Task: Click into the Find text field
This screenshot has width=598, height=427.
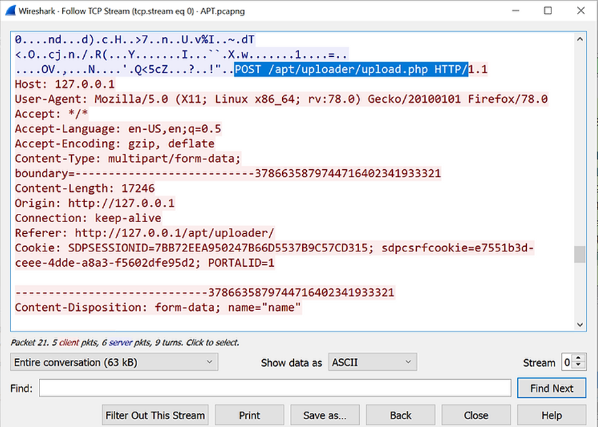Action: pyautogui.click(x=275, y=388)
